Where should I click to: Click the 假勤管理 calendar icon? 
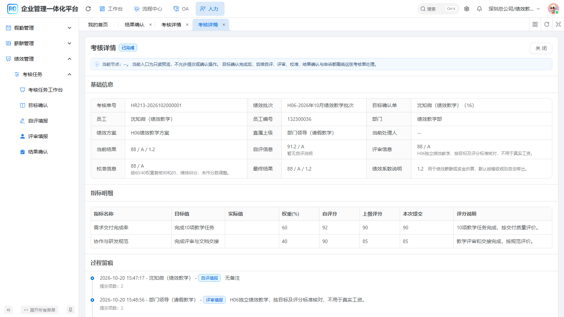point(8,28)
